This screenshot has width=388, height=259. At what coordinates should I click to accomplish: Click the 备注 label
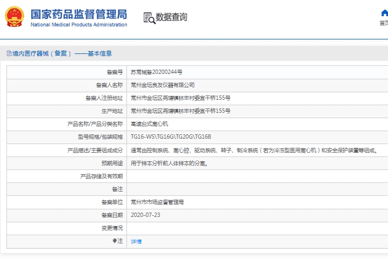(x=117, y=189)
